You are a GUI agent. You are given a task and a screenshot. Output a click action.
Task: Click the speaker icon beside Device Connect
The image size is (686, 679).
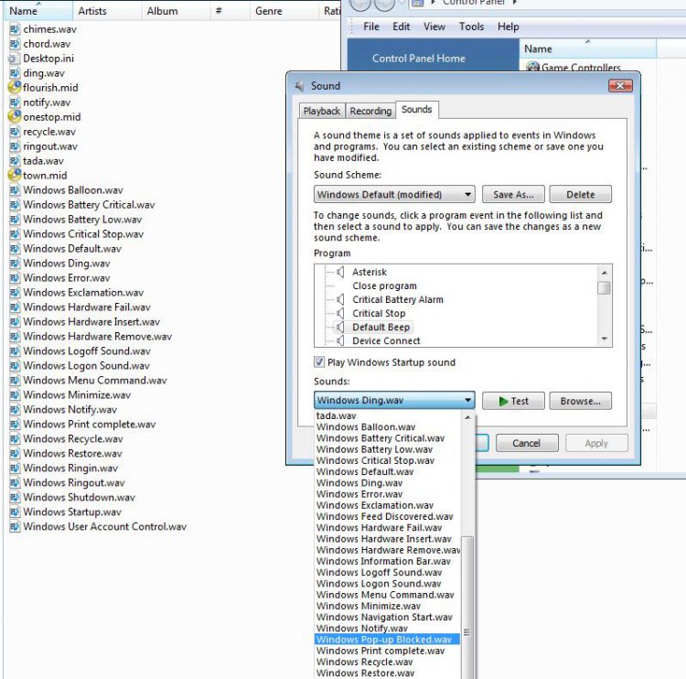(x=340, y=340)
